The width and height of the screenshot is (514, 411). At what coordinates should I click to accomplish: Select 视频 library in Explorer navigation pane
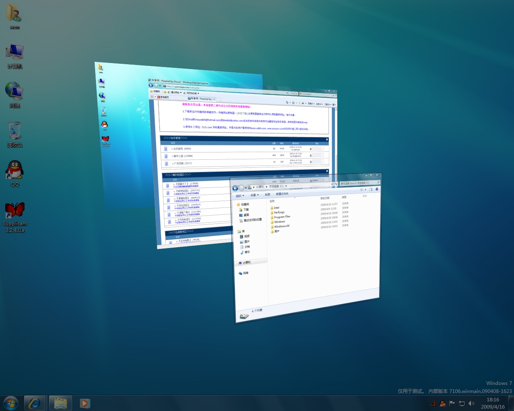pyautogui.click(x=245, y=236)
